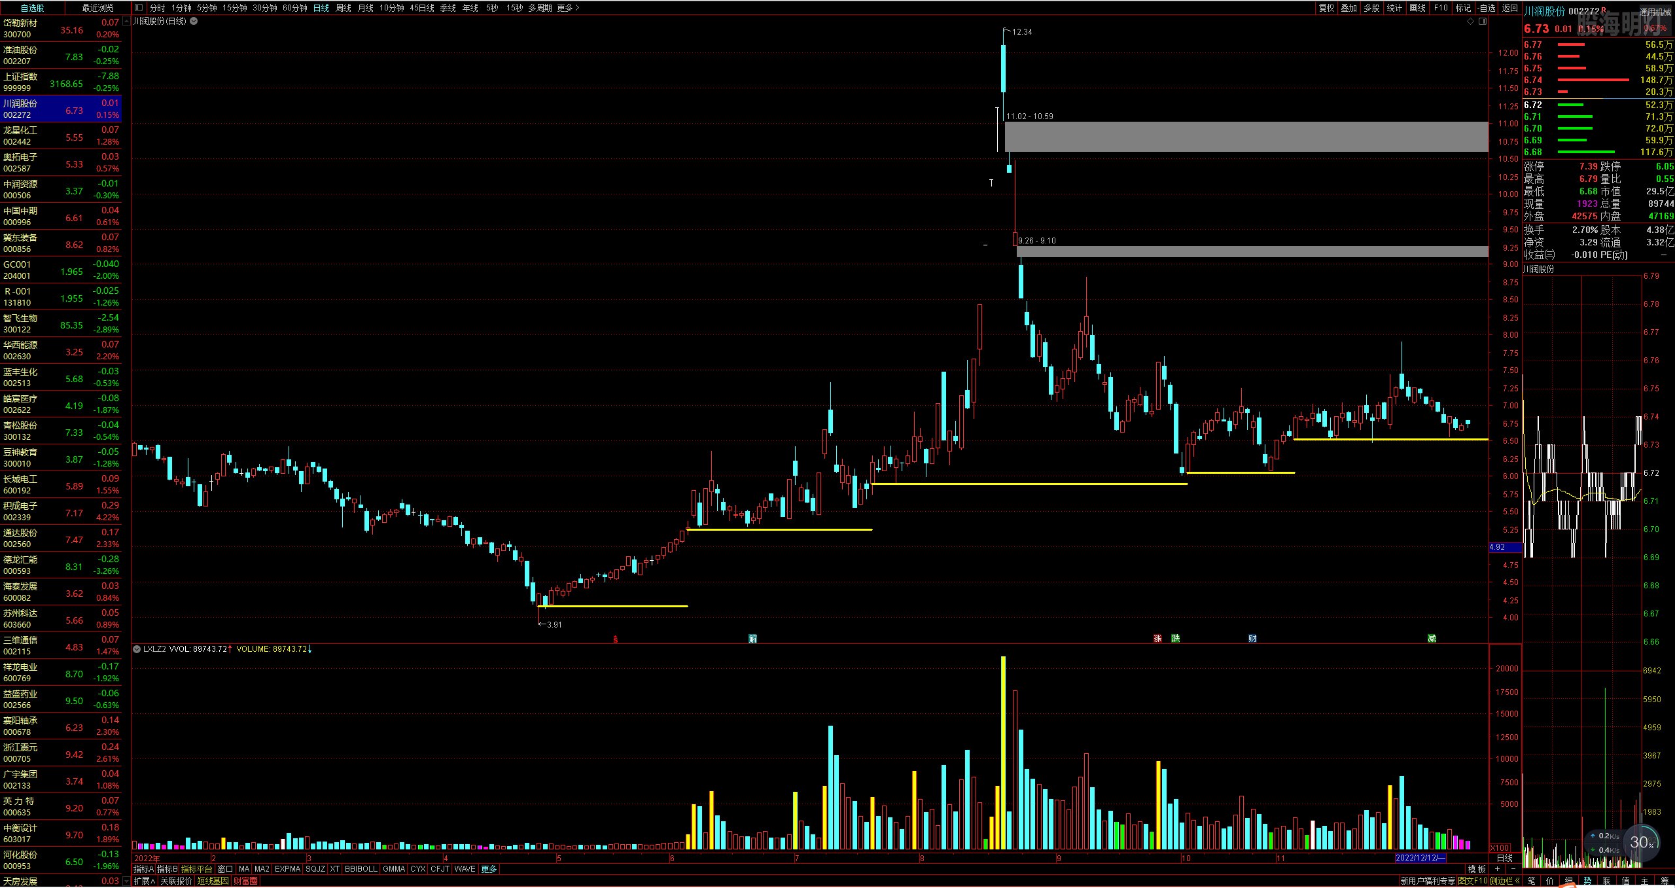Open the LXLZ2 indicator dropdown arrow
Viewport: 1675px width, 888px height.
[x=137, y=649]
